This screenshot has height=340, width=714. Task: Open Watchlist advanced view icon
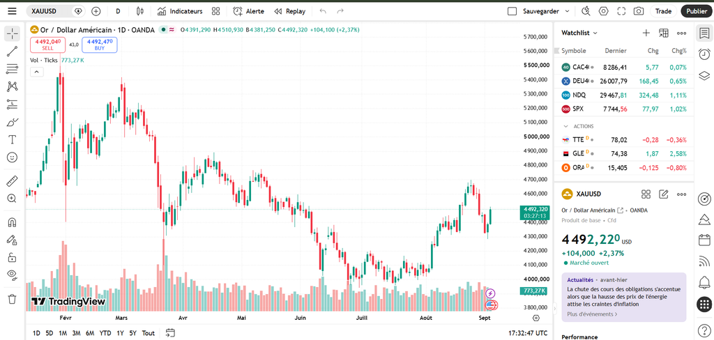click(x=664, y=33)
